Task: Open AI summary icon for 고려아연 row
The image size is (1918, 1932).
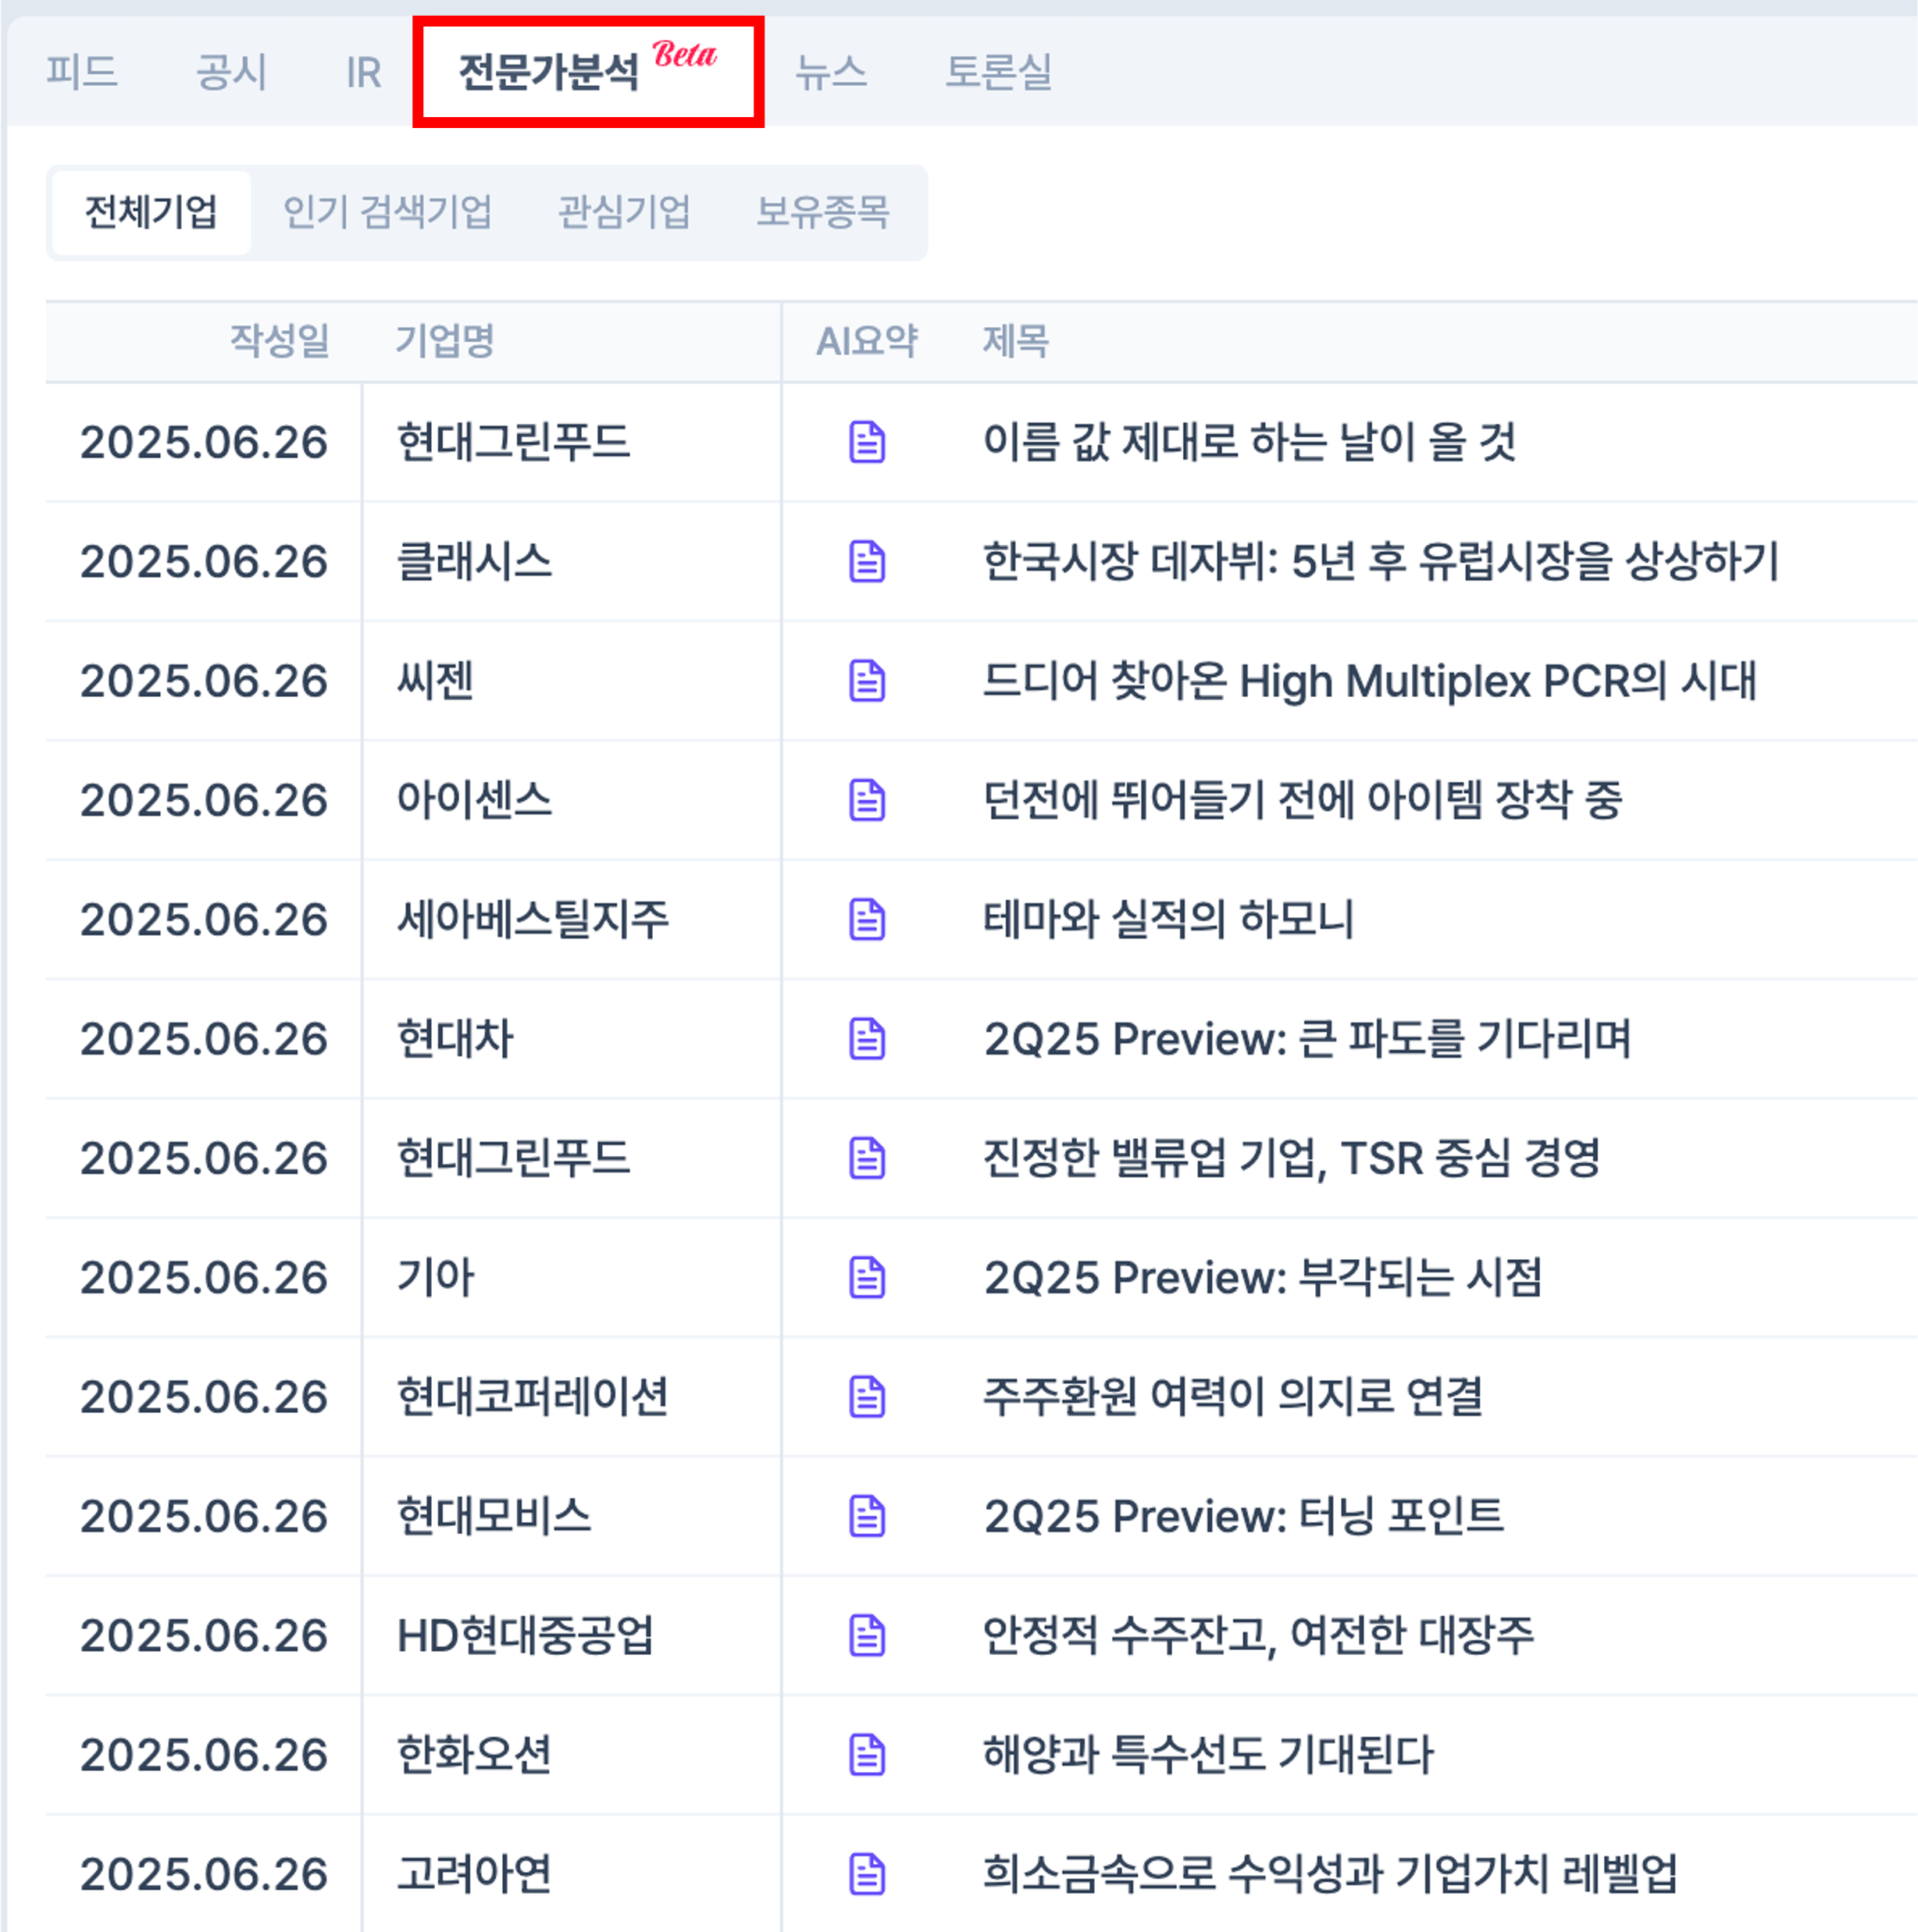Action: (x=866, y=1874)
